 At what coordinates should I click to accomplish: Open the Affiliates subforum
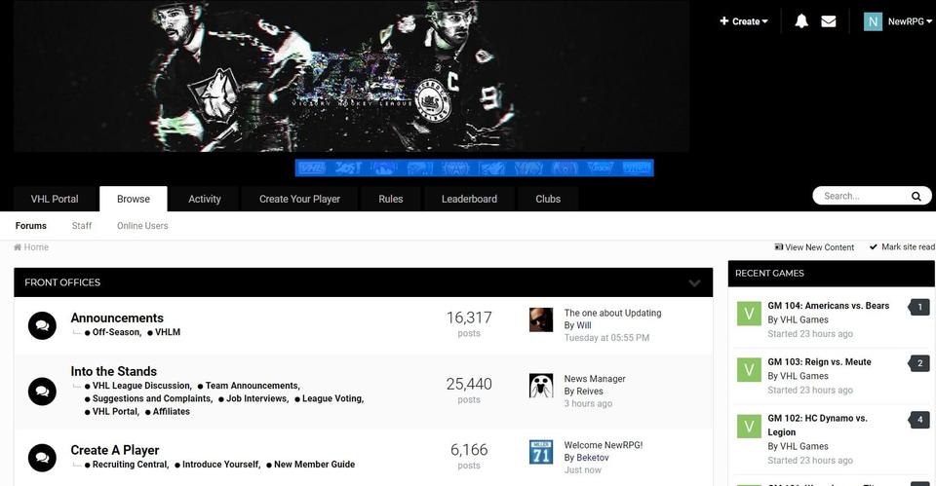pos(172,411)
